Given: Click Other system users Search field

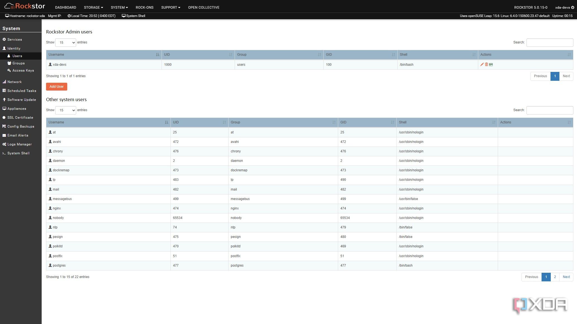Looking at the screenshot, I should 550,110.
